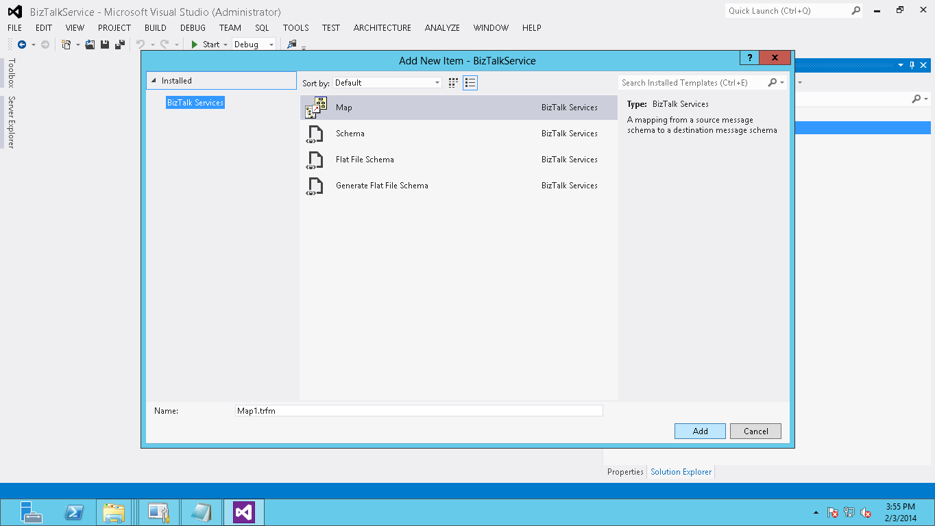Image resolution: width=935 pixels, height=526 pixels.
Task: Open File Explorer from the taskbar
Action: coord(114,512)
